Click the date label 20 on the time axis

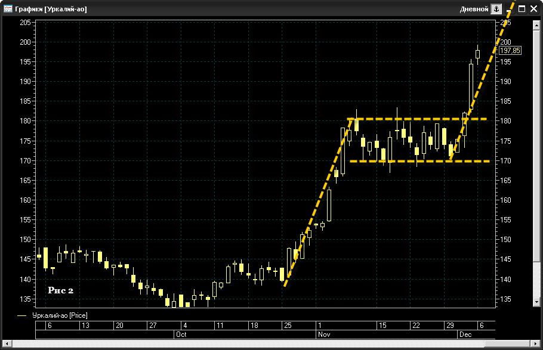tap(119, 326)
